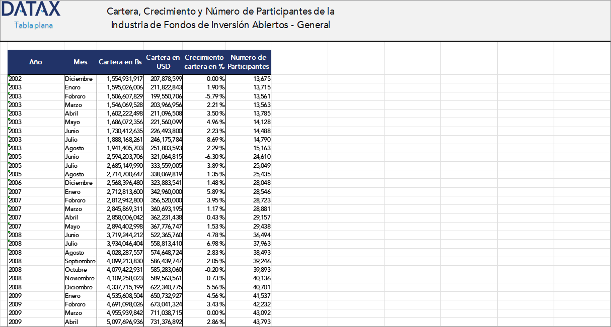Select the Año column header
611x327 pixels.
pos(35,61)
